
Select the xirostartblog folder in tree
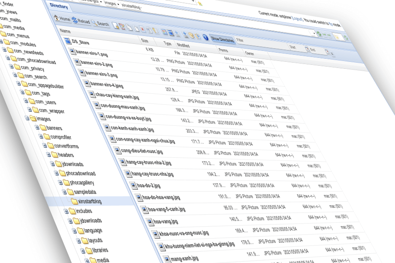pos(86,201)
